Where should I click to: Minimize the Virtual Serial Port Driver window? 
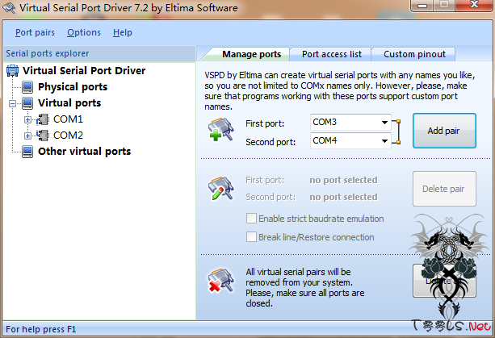[422, 6]
